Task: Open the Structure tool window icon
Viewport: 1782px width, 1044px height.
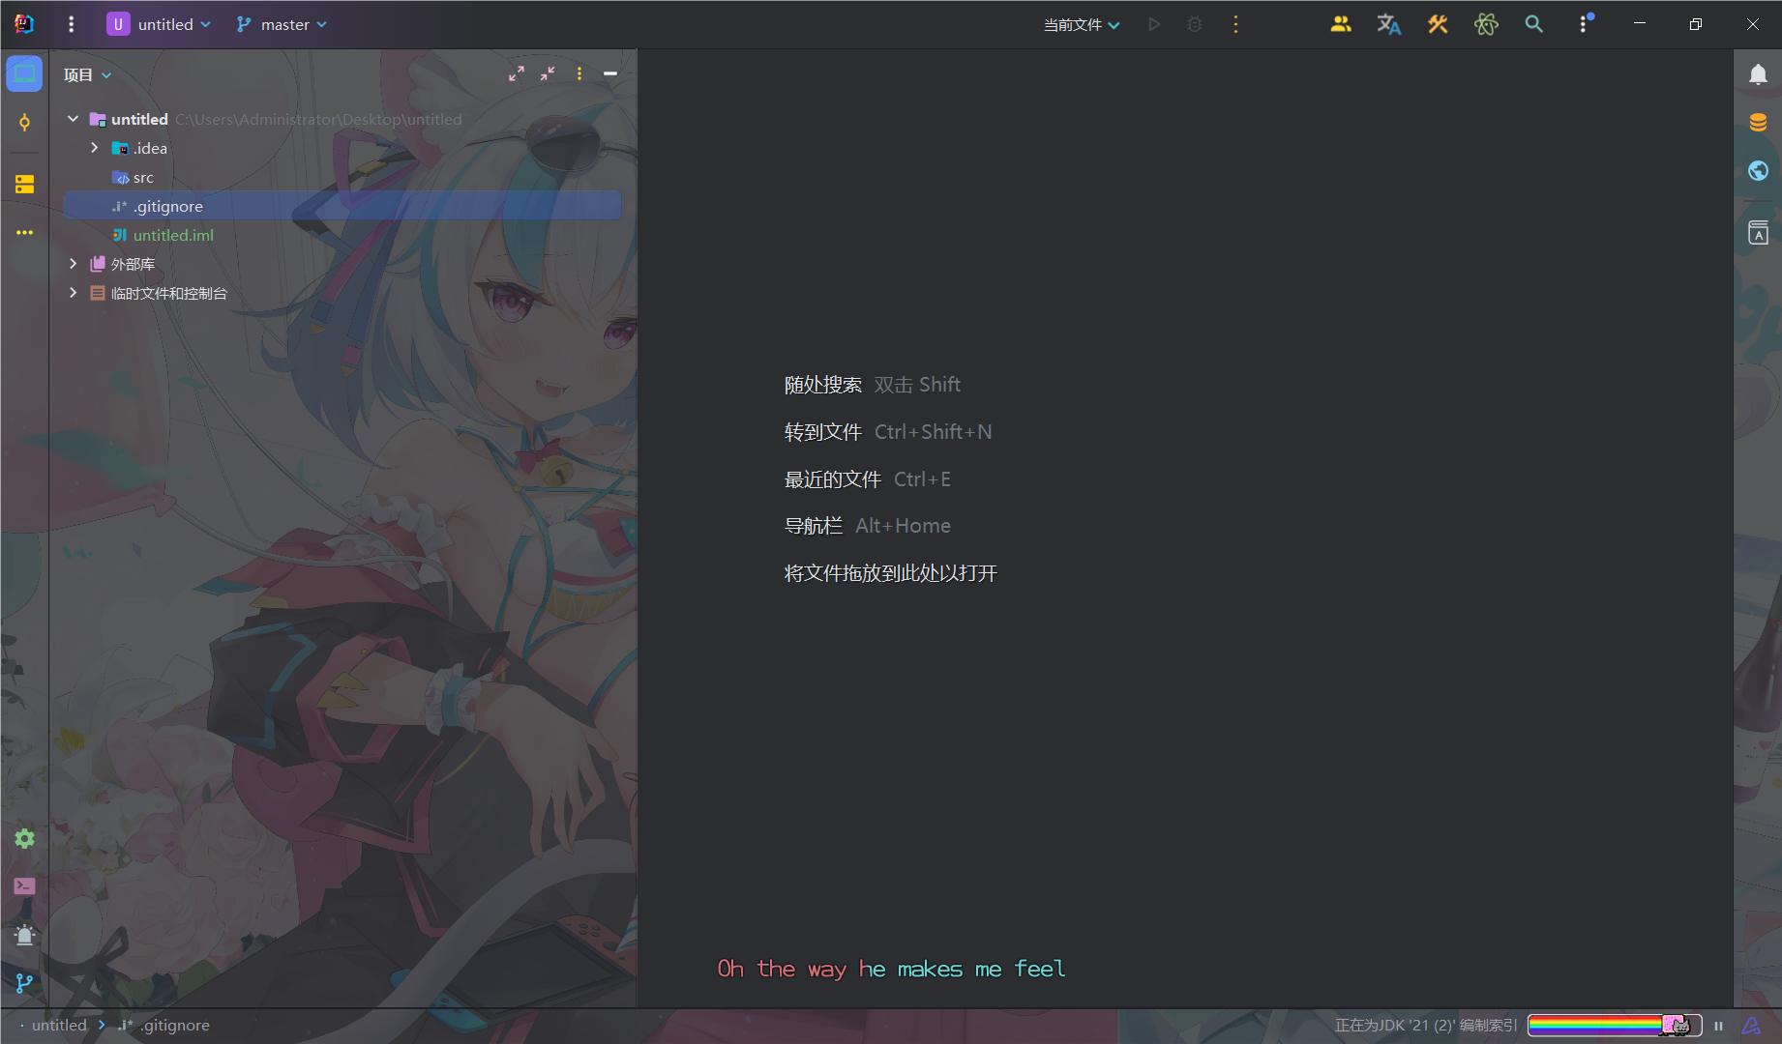Action: pyautogui.click(x=24, y=184)
